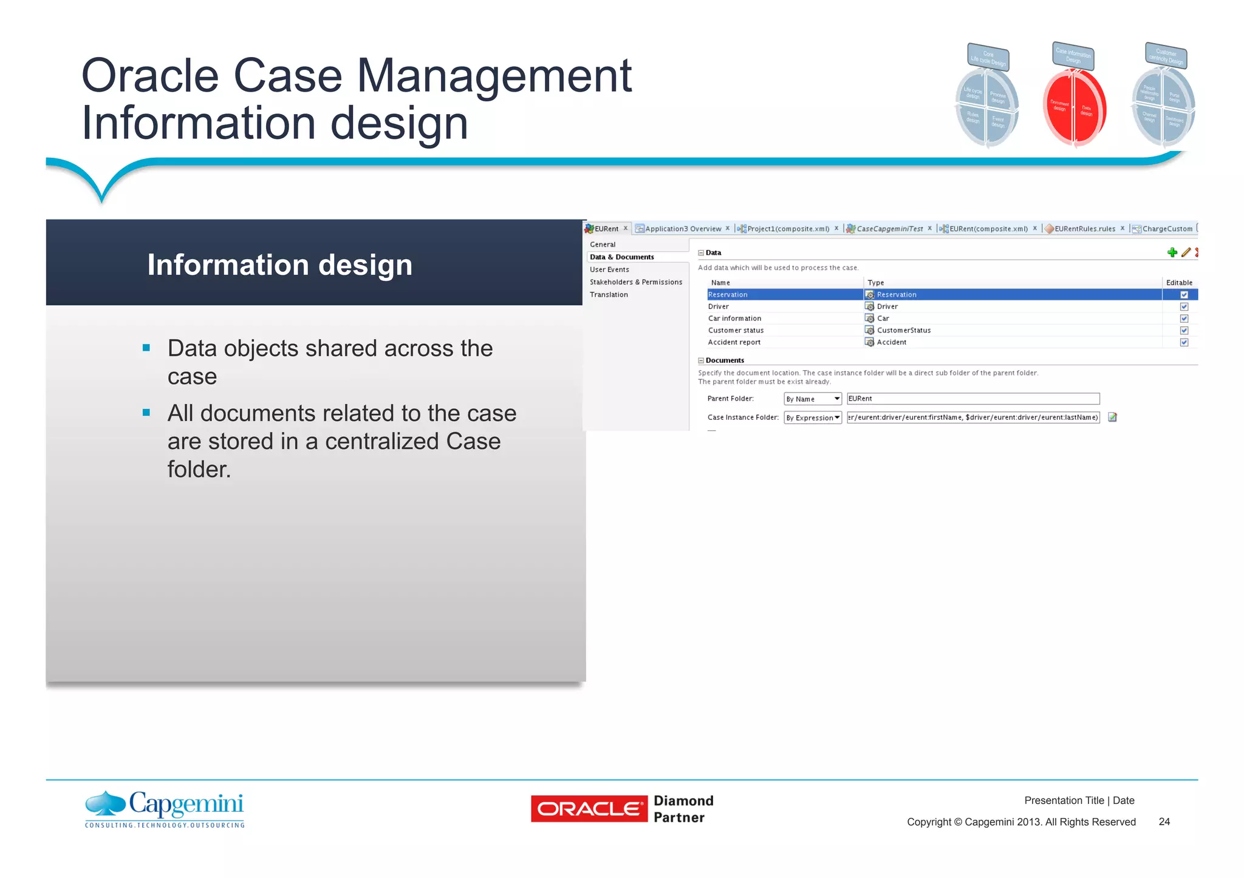Click the Application3 Overview tab icon

640,229
